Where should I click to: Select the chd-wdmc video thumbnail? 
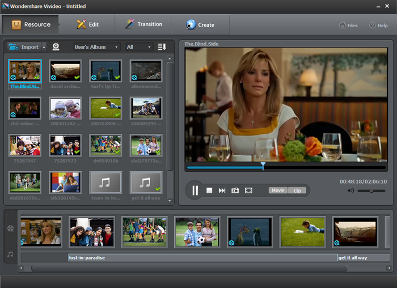[x=25, y=108]
